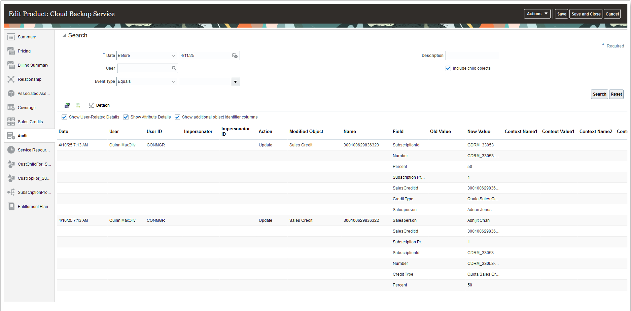The height and width of the screenshot is (311, 631).
Task: Open the Sales Credits tab
Action: 30,122
